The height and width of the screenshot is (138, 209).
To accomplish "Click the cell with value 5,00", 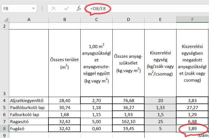I will [x=96, y=121].
